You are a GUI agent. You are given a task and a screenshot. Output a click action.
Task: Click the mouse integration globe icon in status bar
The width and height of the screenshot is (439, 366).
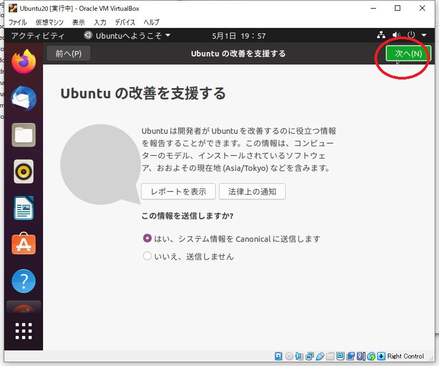[x=371, y=356]
